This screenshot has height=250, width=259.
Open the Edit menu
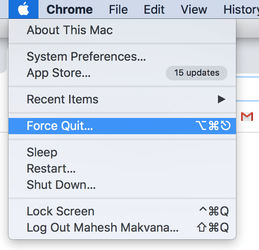coord(154,9)
